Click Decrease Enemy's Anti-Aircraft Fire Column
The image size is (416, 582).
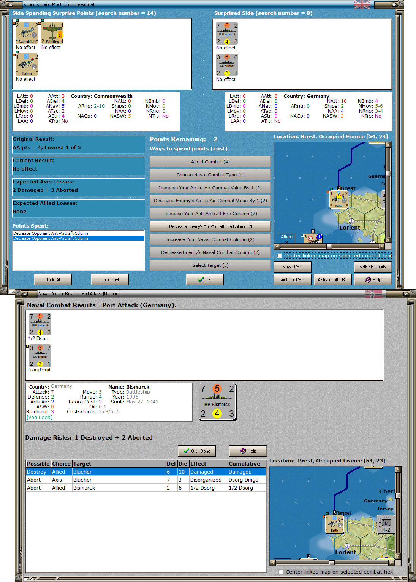[210, 226]
